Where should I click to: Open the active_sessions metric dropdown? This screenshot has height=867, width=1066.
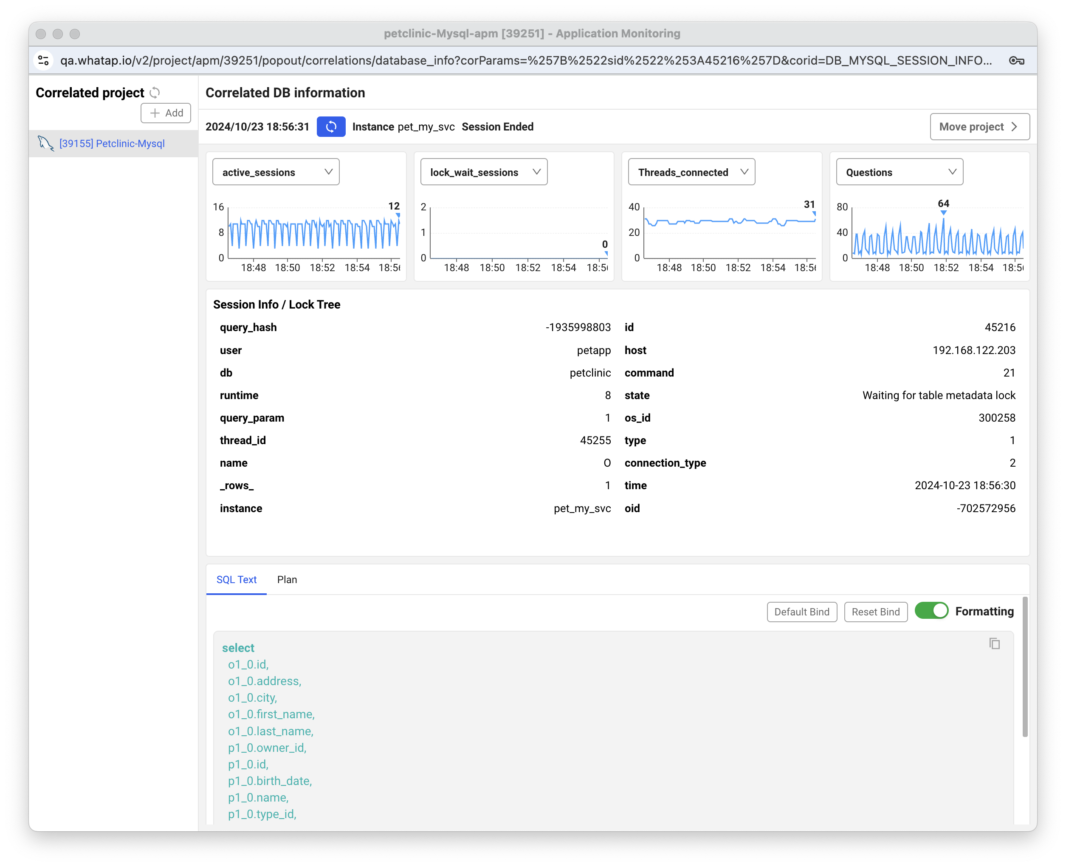pyautogui.click(x=276, y=172)
